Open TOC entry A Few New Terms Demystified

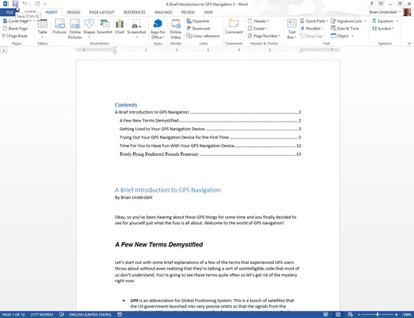[x=210, y=121]
